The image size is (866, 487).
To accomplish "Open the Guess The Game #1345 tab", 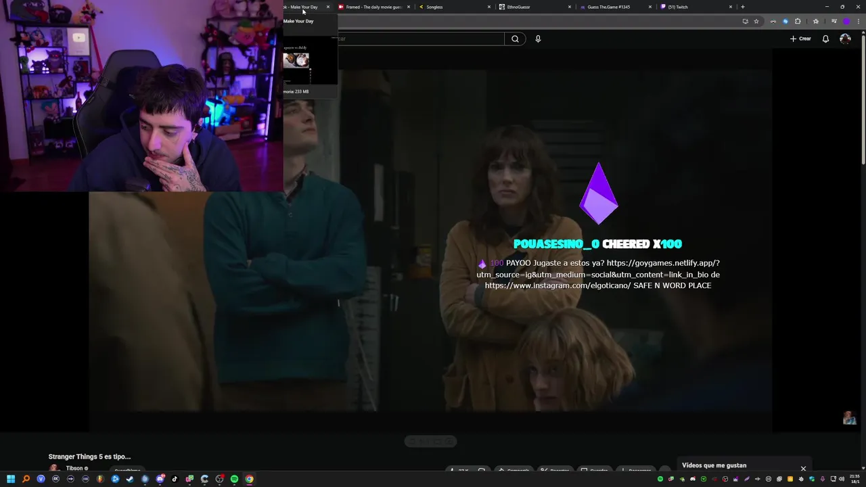I will (x=614, y=7).
